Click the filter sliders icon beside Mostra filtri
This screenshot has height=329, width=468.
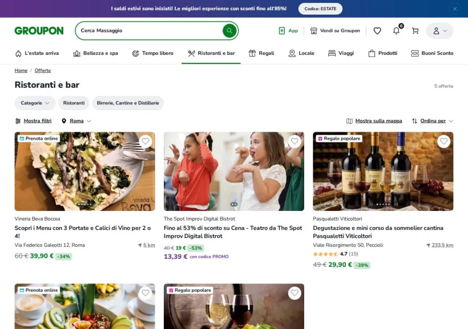click(18, 121)
